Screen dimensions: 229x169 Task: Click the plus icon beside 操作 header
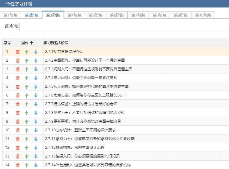click(x=31, y=43)
